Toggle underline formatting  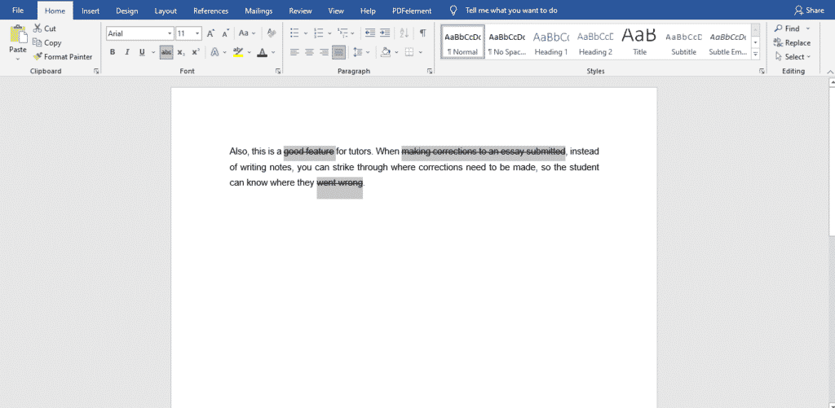[x=142, y=52]
